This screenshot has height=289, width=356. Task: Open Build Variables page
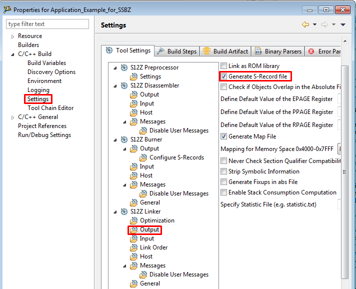pos(46,63)
